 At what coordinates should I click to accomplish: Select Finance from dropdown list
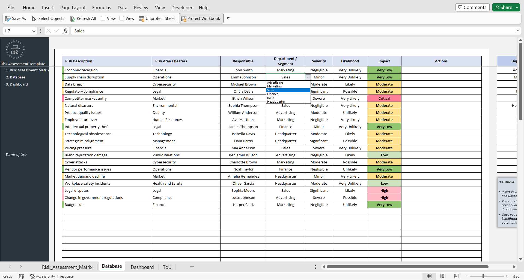pyautogui.click(x=288, y=94)
